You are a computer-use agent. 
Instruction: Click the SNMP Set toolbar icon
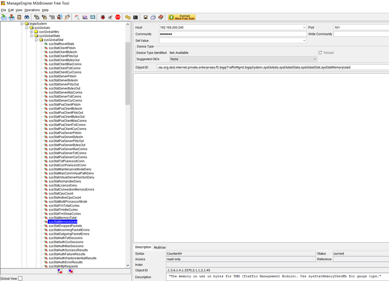click(67, 17)
